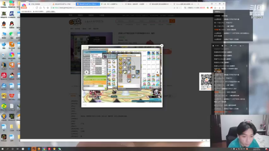Open the browser main menu icon

point(223,8)
